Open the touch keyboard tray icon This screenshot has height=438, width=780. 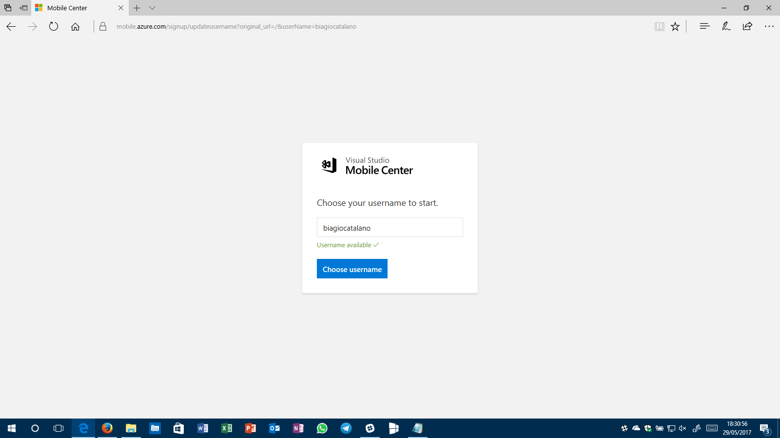coord(712,428)
